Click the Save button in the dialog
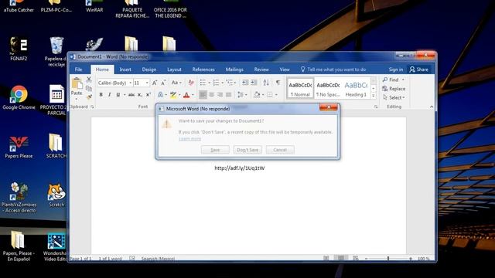Screen dimensions: 495x278 [x=215, y=150]
